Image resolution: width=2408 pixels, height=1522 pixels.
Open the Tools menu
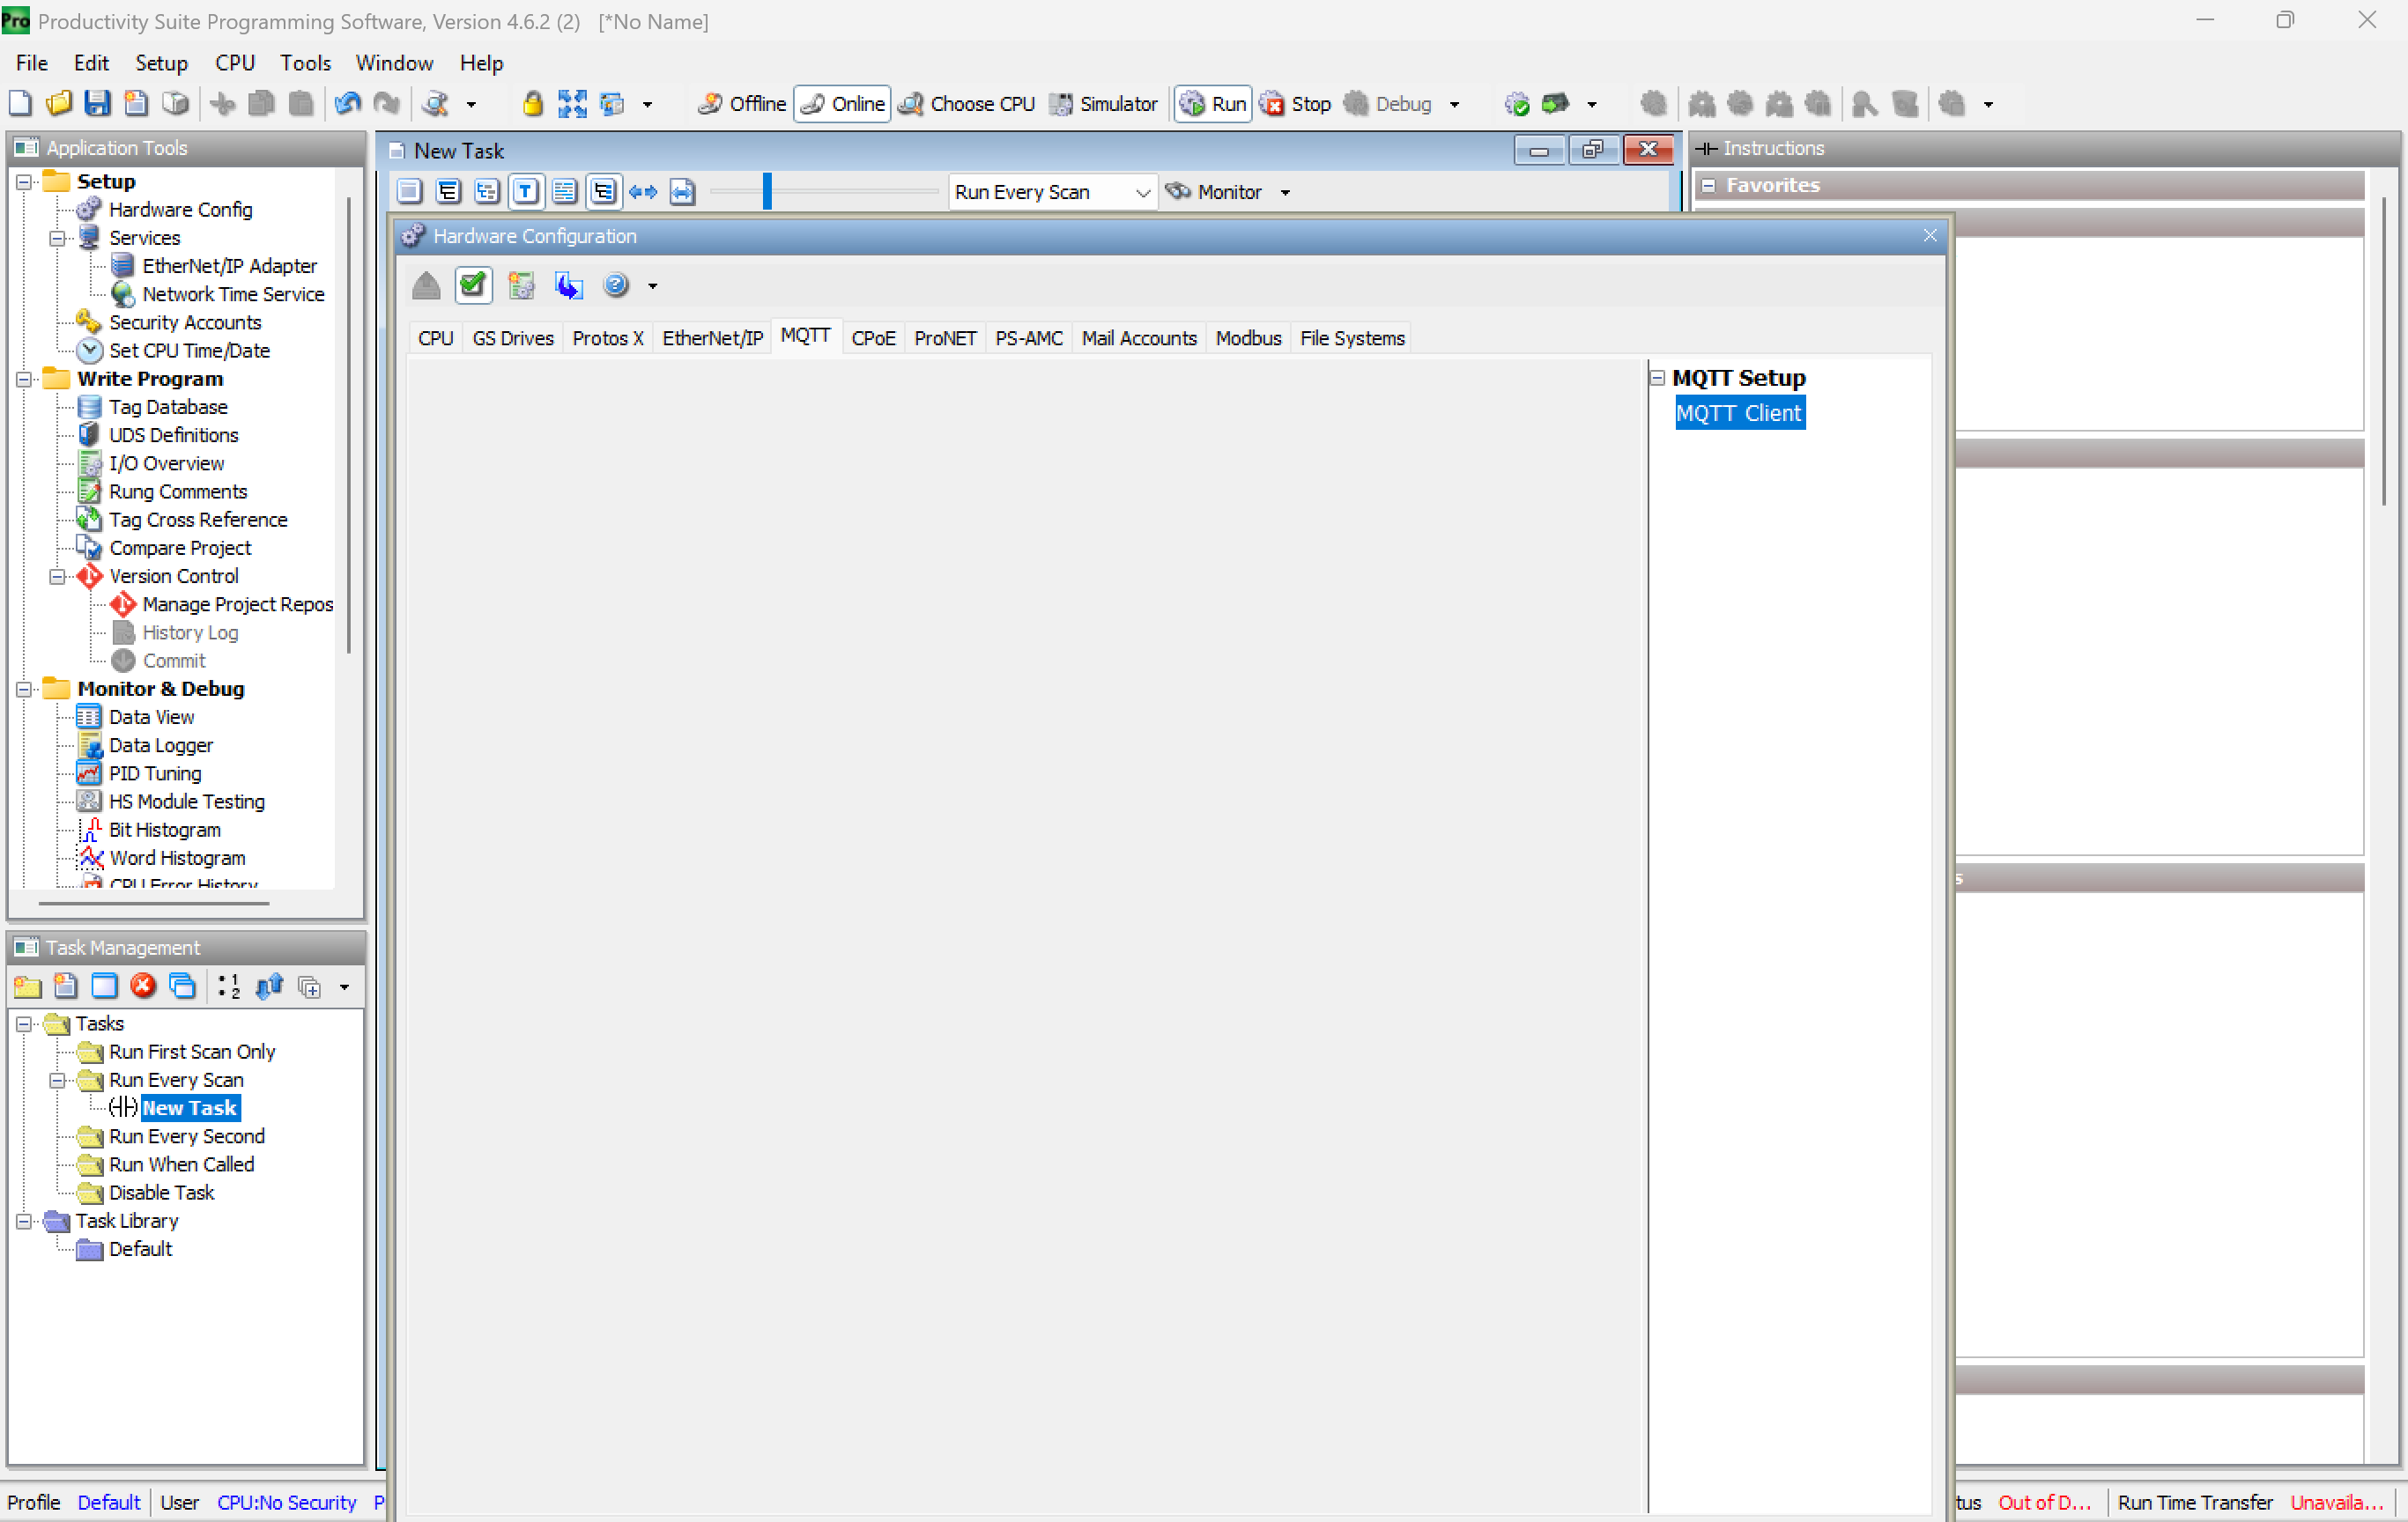tap(305, 63)
